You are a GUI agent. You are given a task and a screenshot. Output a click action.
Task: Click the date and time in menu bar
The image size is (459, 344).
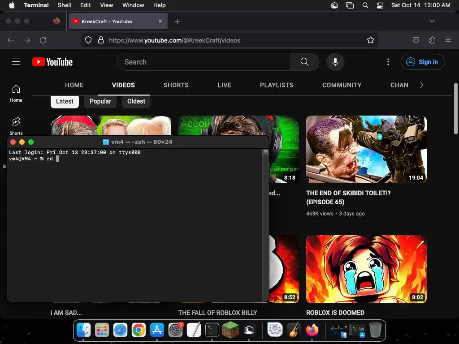(x=420, y=5)
